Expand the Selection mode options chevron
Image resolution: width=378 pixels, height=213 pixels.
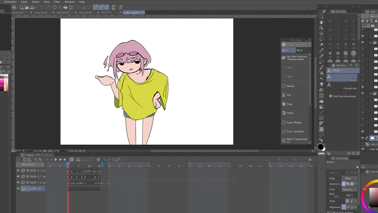point(355,184)
